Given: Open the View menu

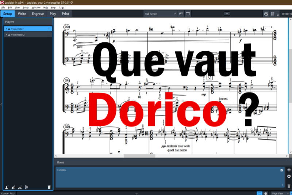Looking at the screenshot, I should pos(17,7).
